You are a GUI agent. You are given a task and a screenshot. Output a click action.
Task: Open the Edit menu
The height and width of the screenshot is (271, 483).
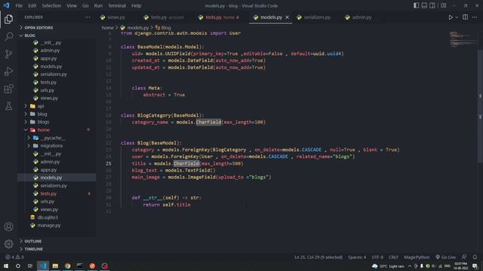[x=32, y=5]
